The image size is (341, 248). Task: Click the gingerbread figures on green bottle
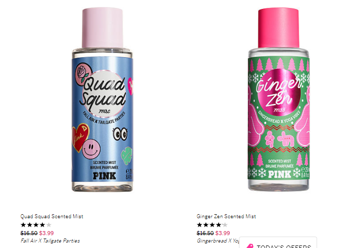(x=279, y=139)
